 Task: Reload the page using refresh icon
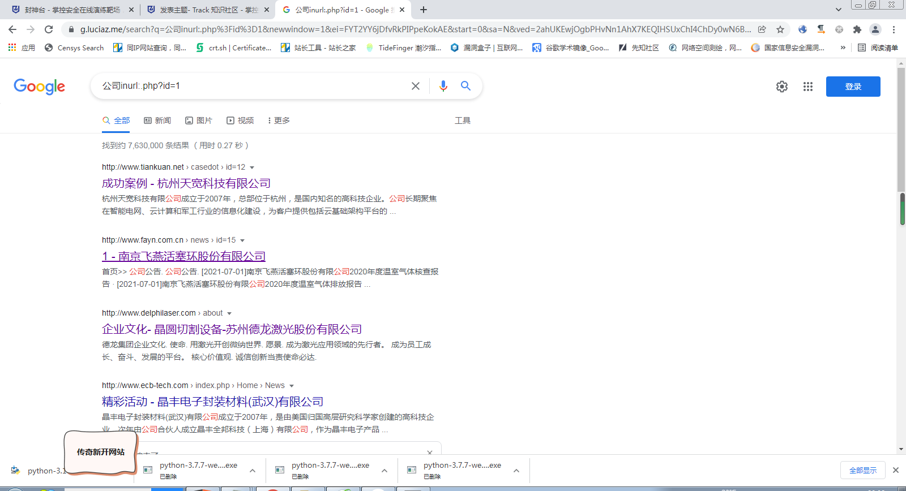[x=49, y=29]
